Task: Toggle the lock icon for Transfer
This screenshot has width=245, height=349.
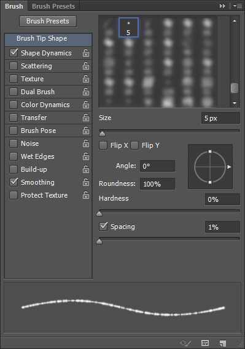Action: [x=86, y=118]
